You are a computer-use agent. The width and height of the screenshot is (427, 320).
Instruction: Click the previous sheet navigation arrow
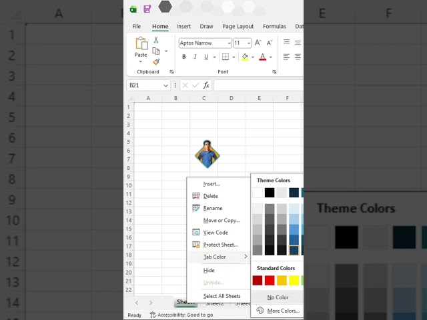137,303
